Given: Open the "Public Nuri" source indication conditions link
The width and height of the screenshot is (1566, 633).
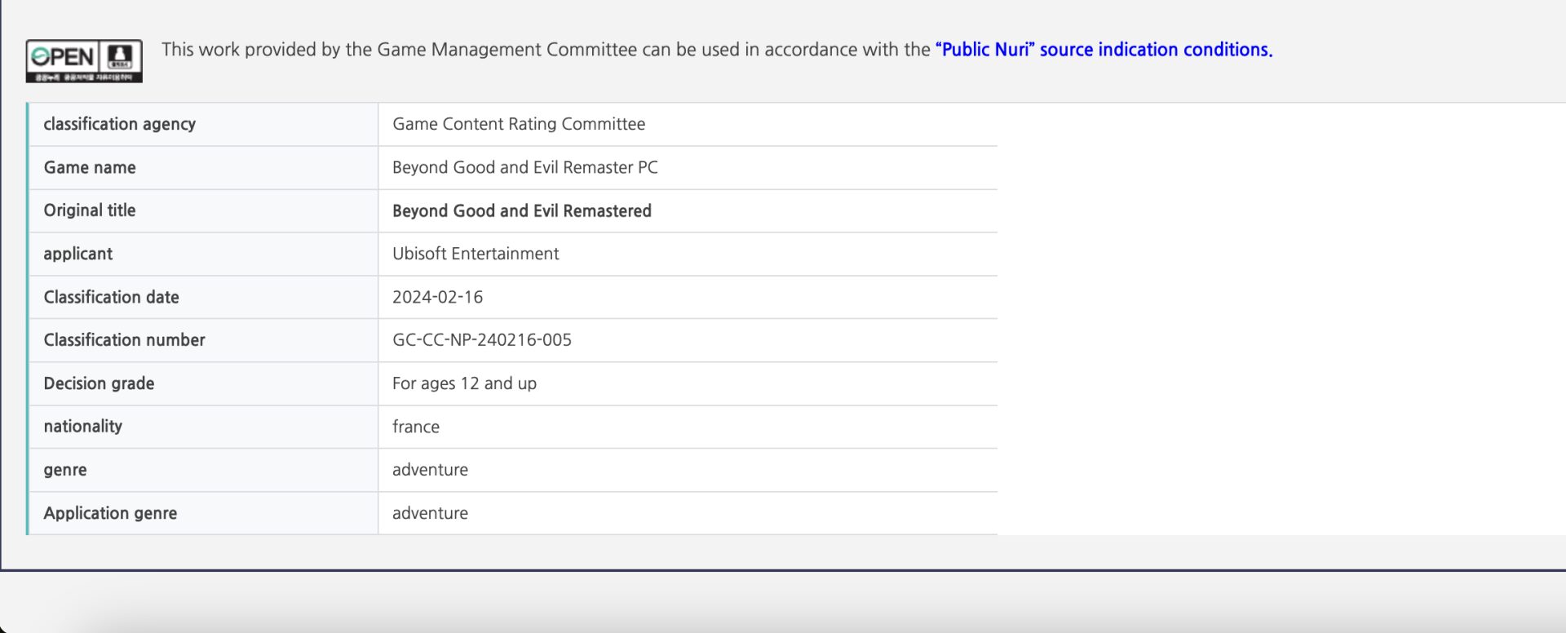Looking at the screenshot, I should tap(1103, 50).
